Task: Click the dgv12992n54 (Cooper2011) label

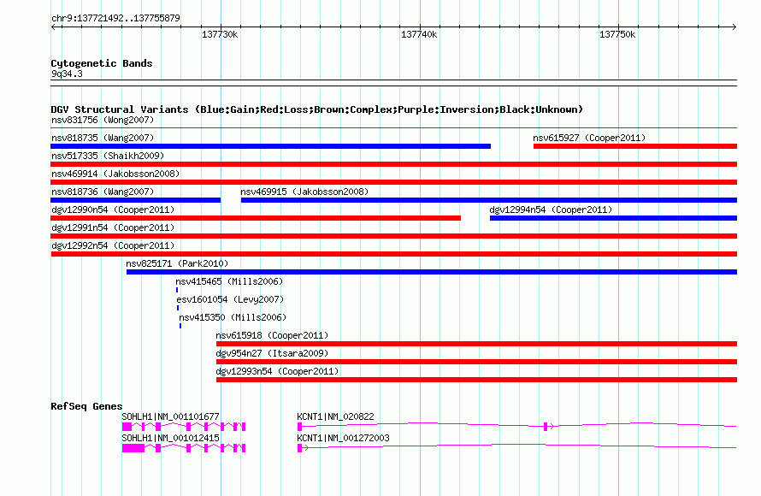Action: 113,245
